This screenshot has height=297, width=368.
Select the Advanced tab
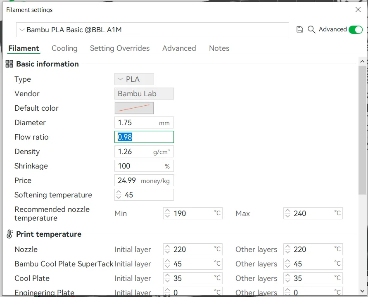tap(179, 48)
